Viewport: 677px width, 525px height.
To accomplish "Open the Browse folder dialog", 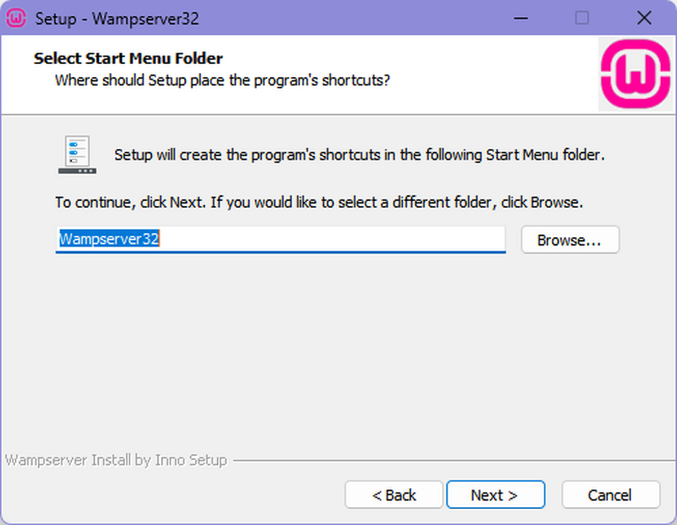I will coord(570,240).
